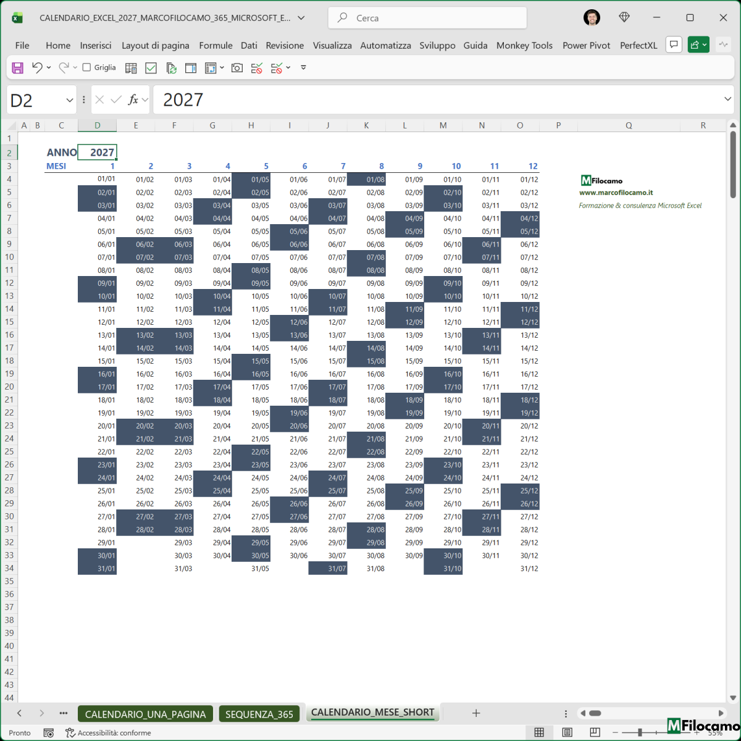Open the Layout di pagina tab
The image size is (741, 741).
coord(156,45)
